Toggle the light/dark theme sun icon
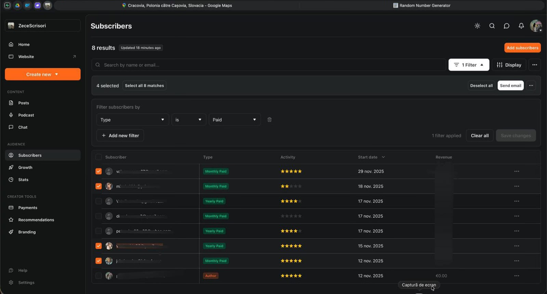Viewport: 547px width, 294px height. click(477, 26)
